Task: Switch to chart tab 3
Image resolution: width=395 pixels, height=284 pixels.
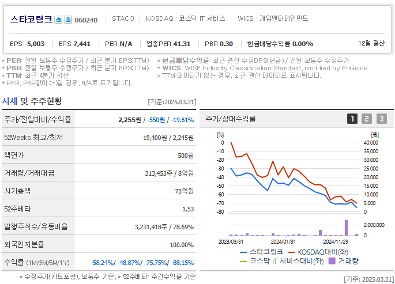Action: pyautogui.click(x=381, y=119)
